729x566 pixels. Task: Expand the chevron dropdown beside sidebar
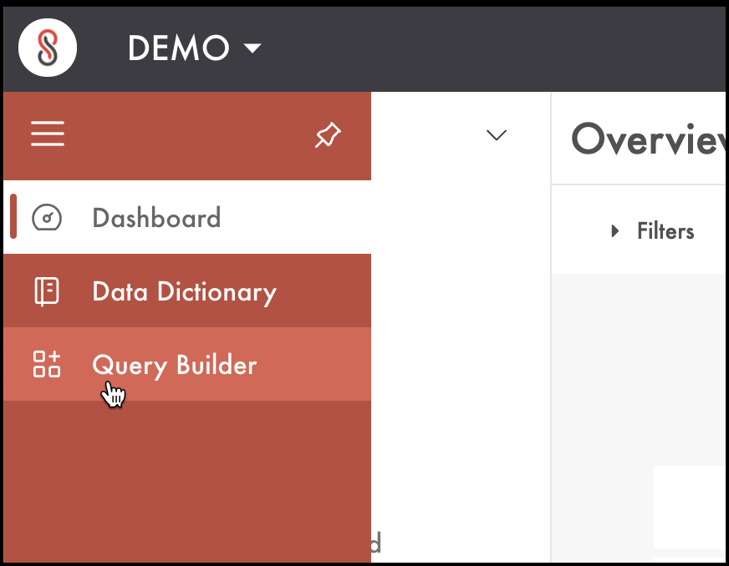coord(496,135)
